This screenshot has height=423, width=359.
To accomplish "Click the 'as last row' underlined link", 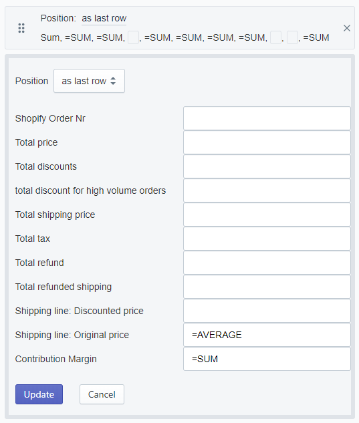I will [x=104, y=18].
